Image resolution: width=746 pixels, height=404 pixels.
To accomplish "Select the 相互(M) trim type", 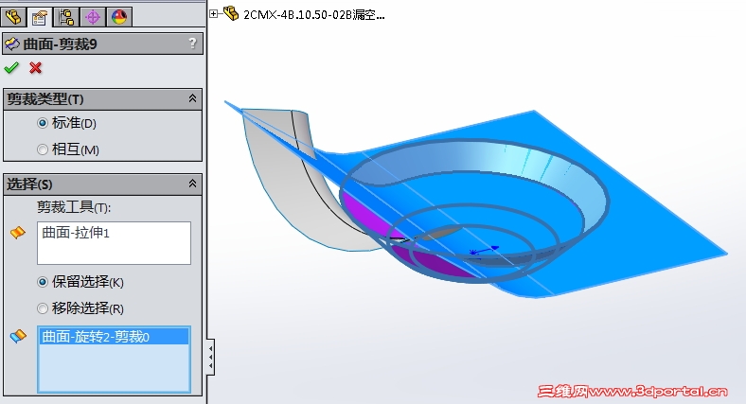I will (x=43, y=149).
